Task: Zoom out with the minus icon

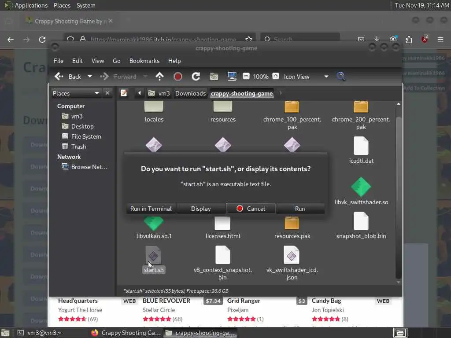Action: tap(246, 76)
